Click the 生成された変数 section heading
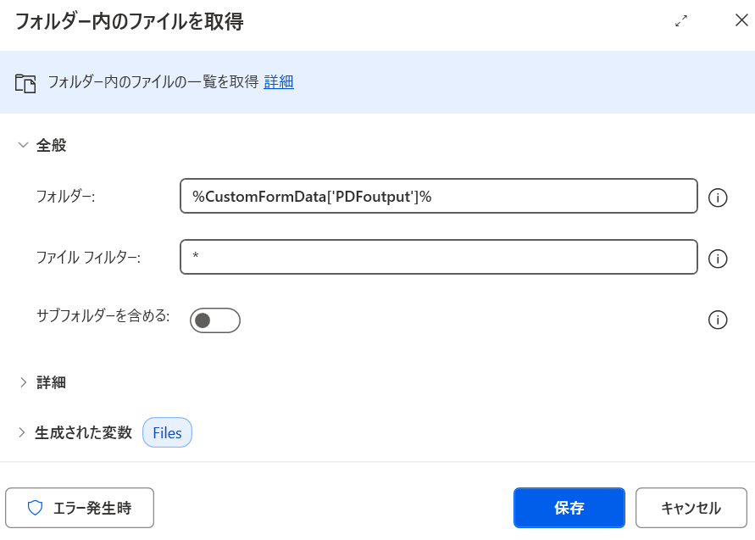The image size is (755, 540). tap(83, 432)
